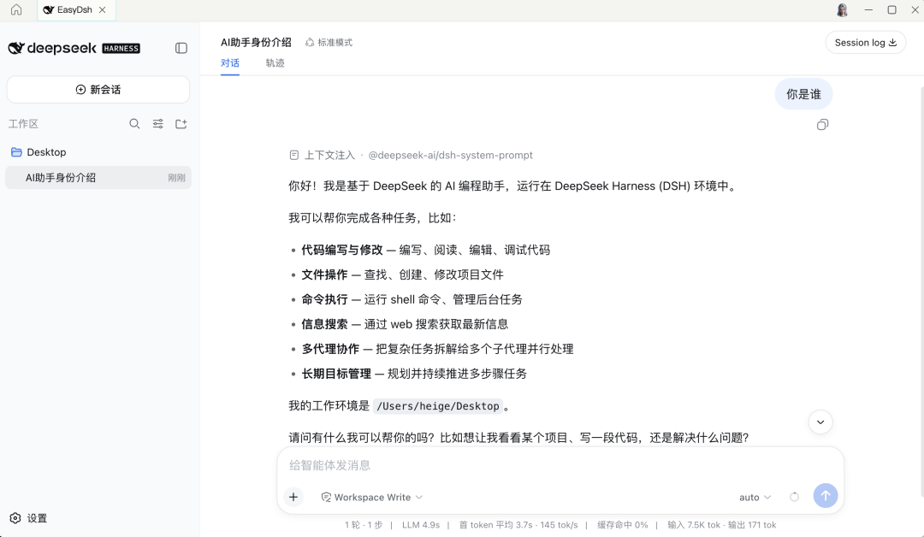
Task: Toggle the sidebar collapse icon
Action: [181, 48]
